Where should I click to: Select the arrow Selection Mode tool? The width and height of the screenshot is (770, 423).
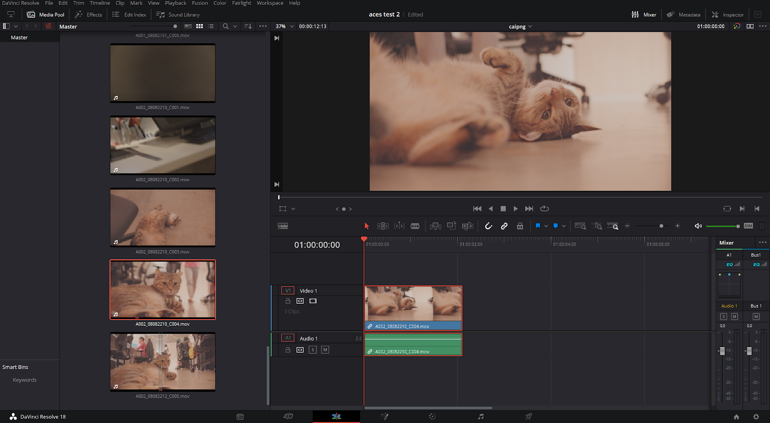(367, 226)
